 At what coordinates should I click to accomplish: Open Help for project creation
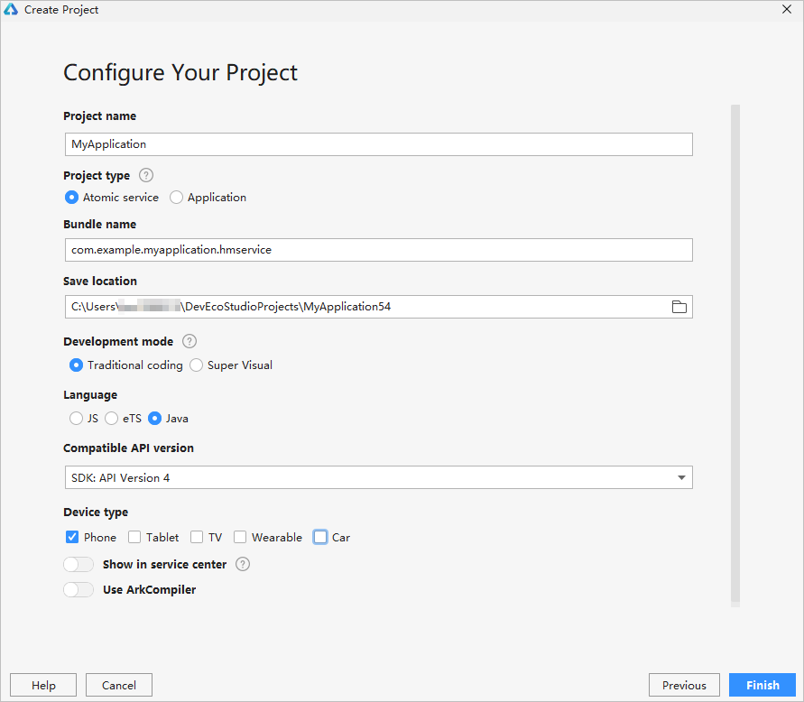click(x=43, y=686)
